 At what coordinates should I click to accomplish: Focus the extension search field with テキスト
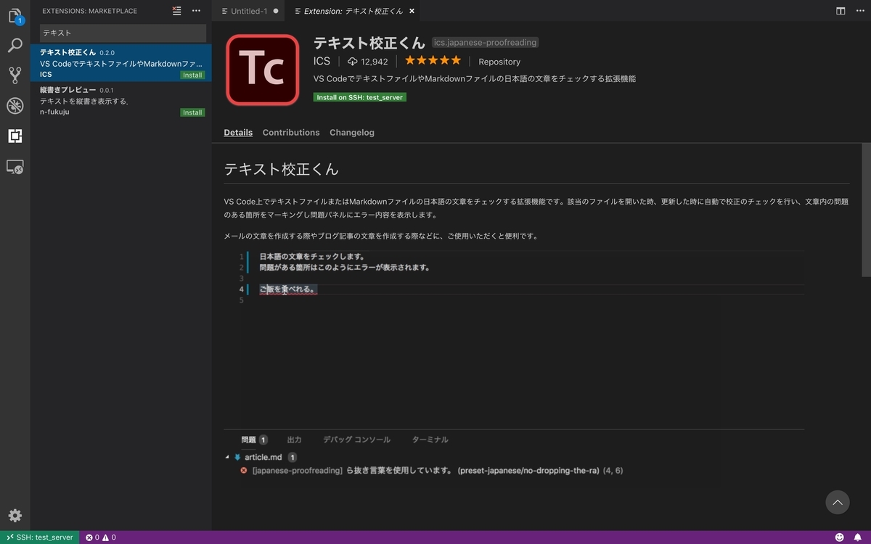coord(123,33)
